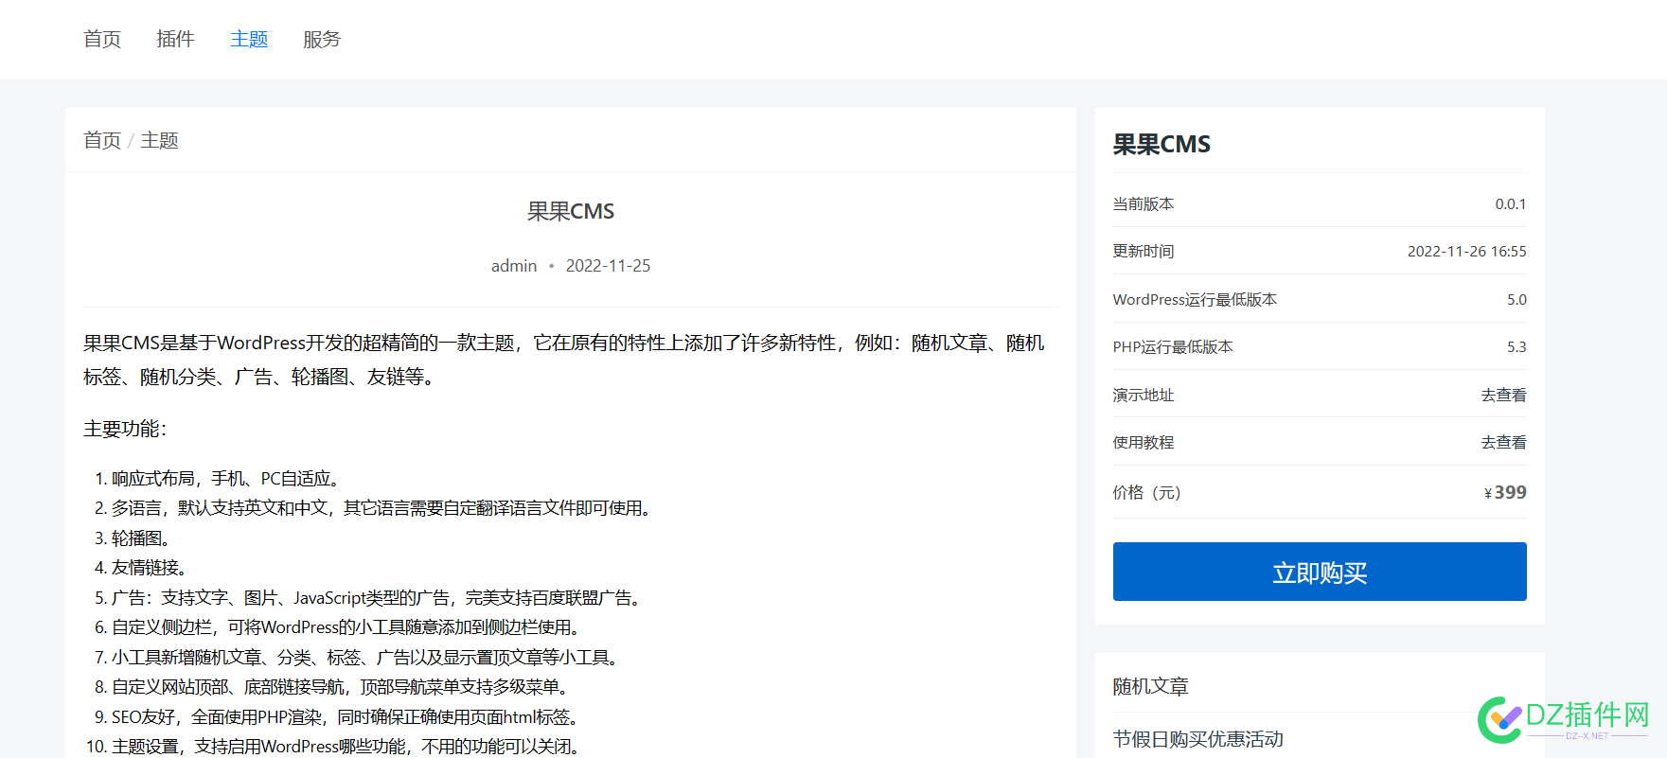
Task: Open the 首页 navigation menu item
Action: (x=102, y=39)
